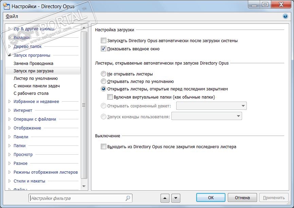Expand Zip & другие архивы category
The width and height of the screenshot is (294, 208).
click(10, 29)
